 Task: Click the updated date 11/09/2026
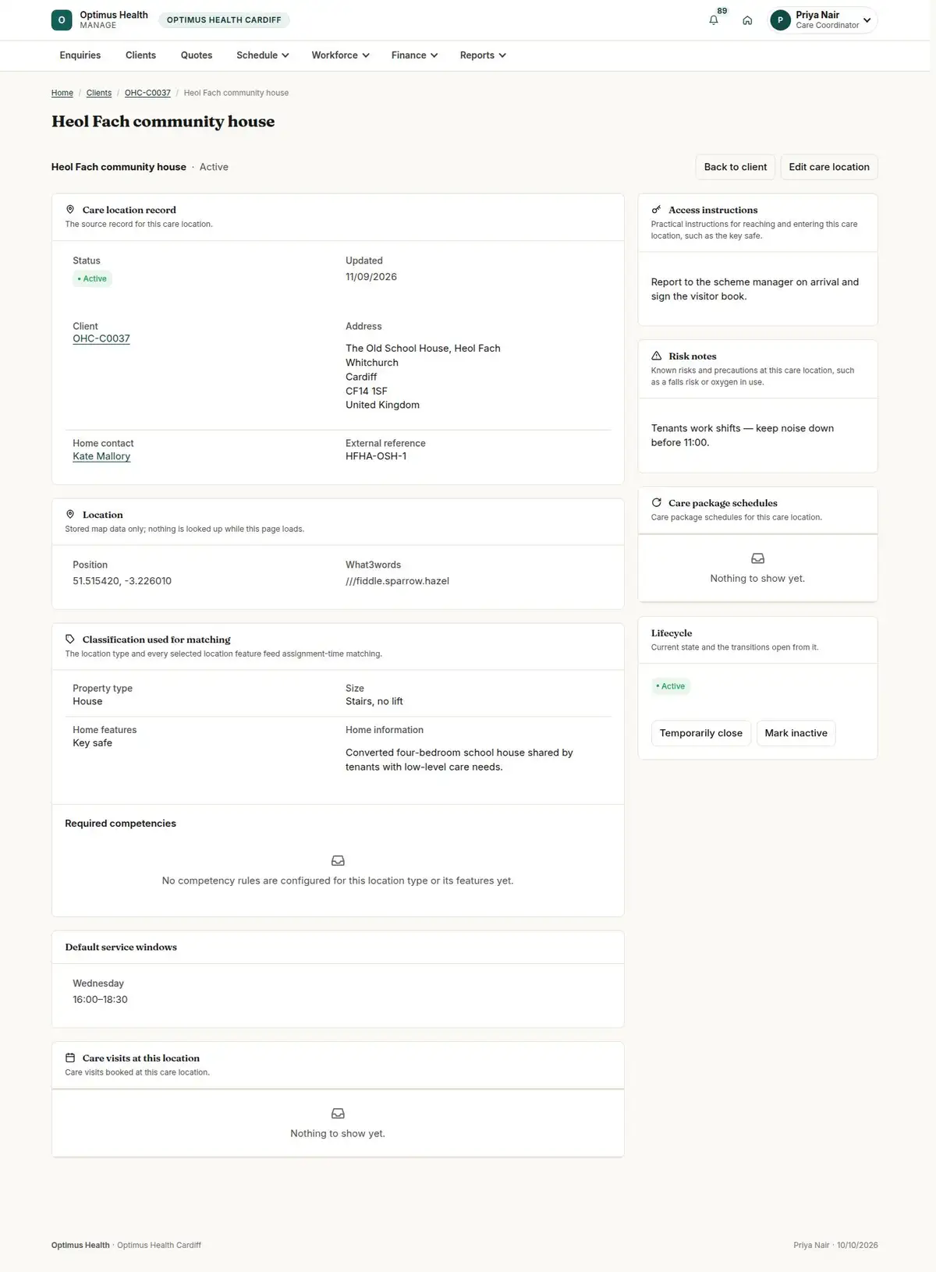(371, 277)
